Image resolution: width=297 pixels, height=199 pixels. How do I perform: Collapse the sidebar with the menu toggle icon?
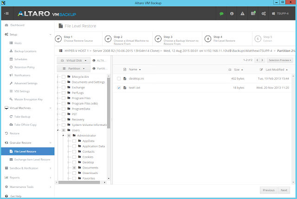(6, 13)
